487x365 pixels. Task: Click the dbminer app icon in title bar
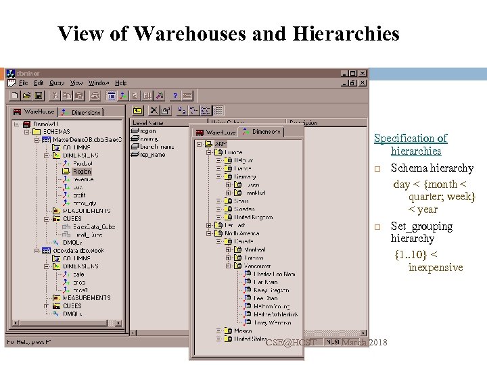pos(11,74)
